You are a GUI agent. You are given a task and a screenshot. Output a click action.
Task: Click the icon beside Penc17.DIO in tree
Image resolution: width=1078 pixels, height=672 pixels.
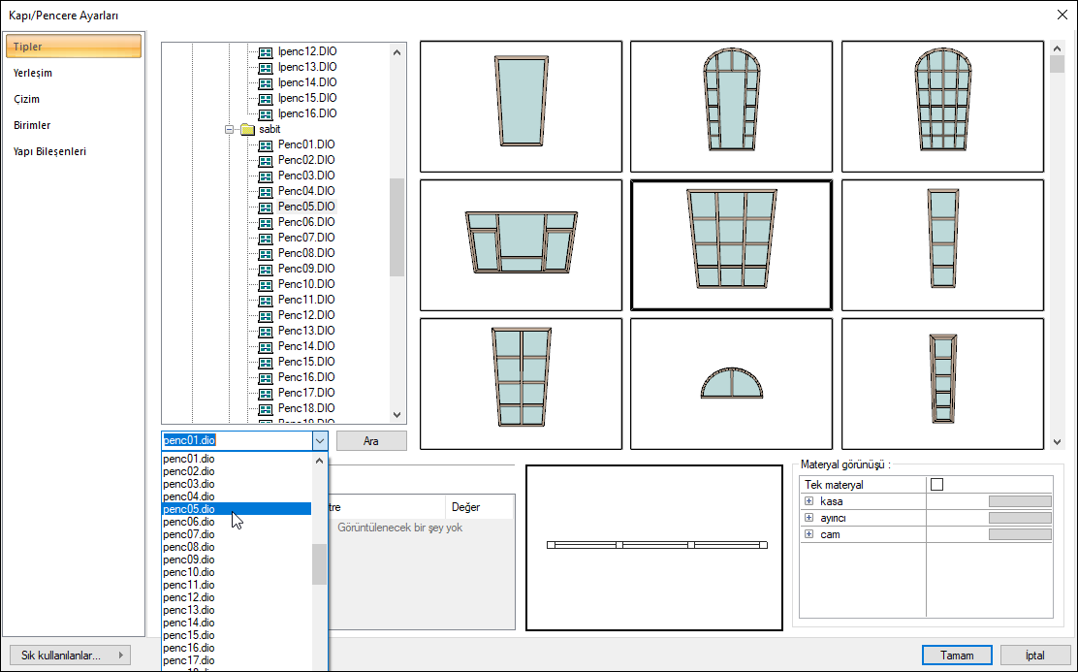point(266,393)
